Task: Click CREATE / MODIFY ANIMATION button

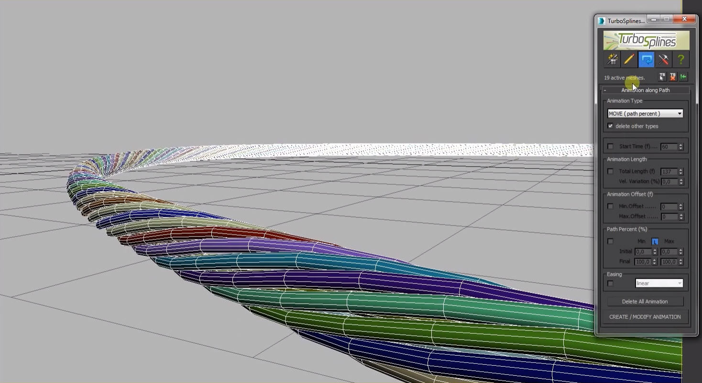Action: [645, 317]
